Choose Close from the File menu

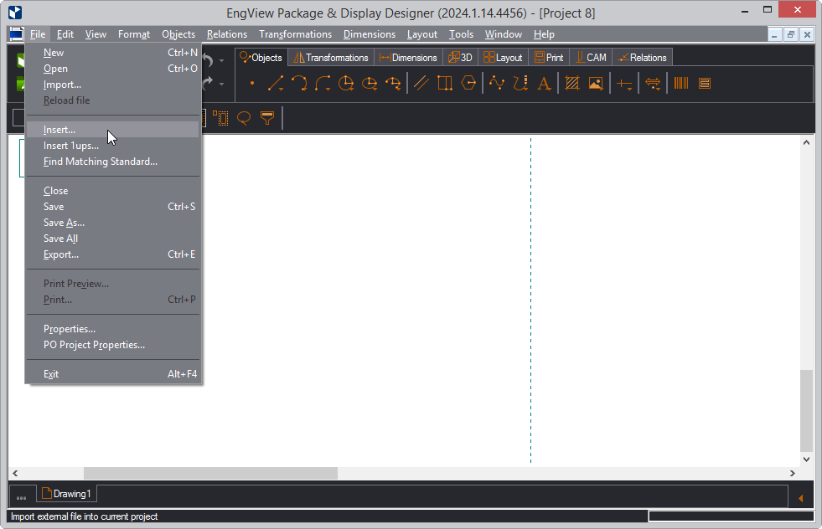113,191
